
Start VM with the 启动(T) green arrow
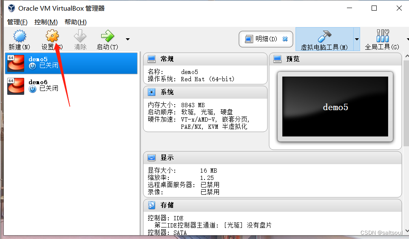tap(108, 36)
